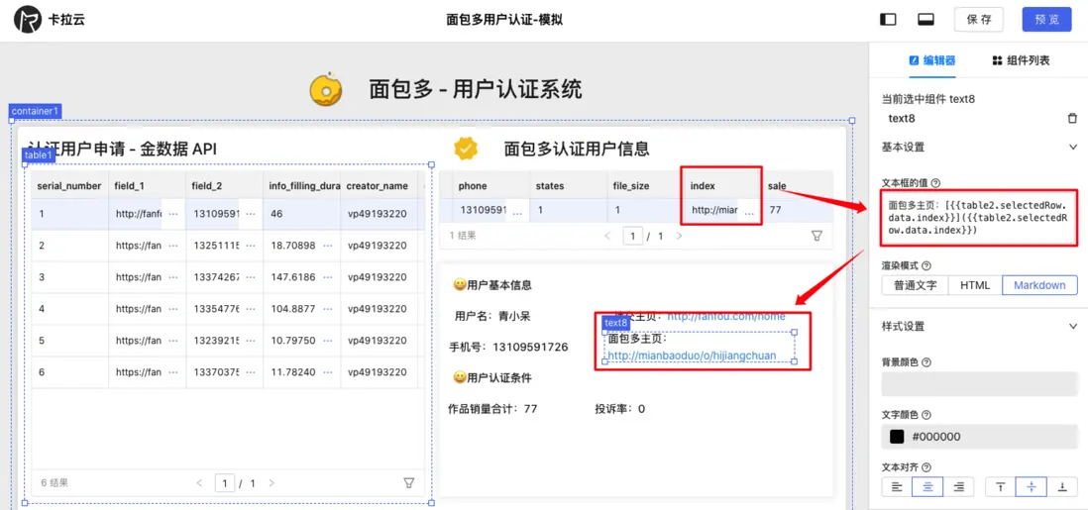Click the creator_name column header
This screenshot has width=1088, height=510.
[x=378, y=186]
